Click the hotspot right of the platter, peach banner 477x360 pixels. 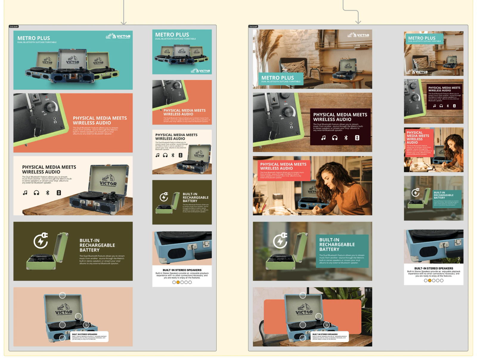pos(86,324)
